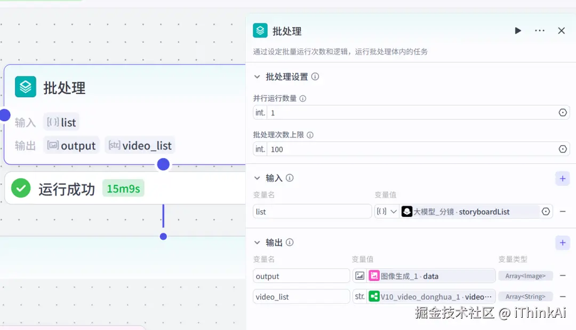Toggle reference selector on storyboardList value

pyautogui.click(x=546, y=211)
